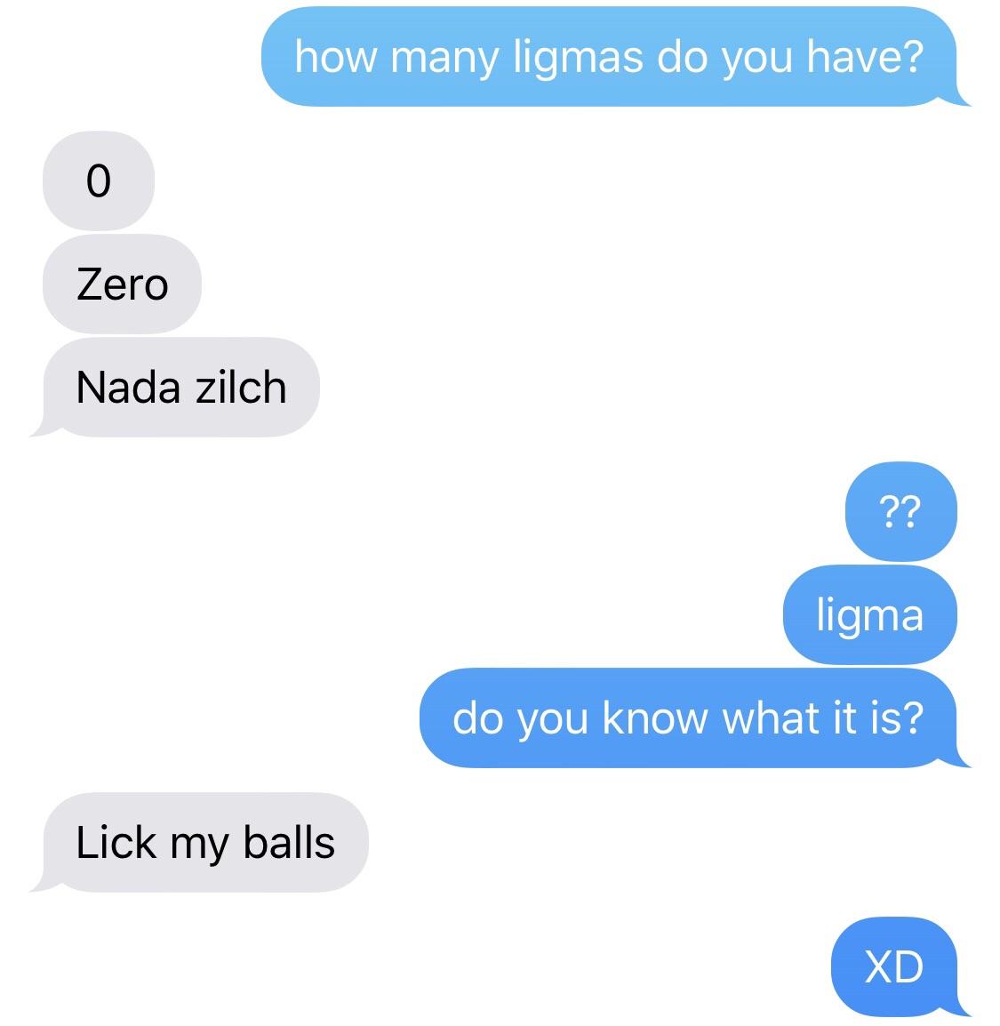Click the word 'zilch' in the gray bubble
Viewport: 1000px width, 1026px height.
(242, 388)
